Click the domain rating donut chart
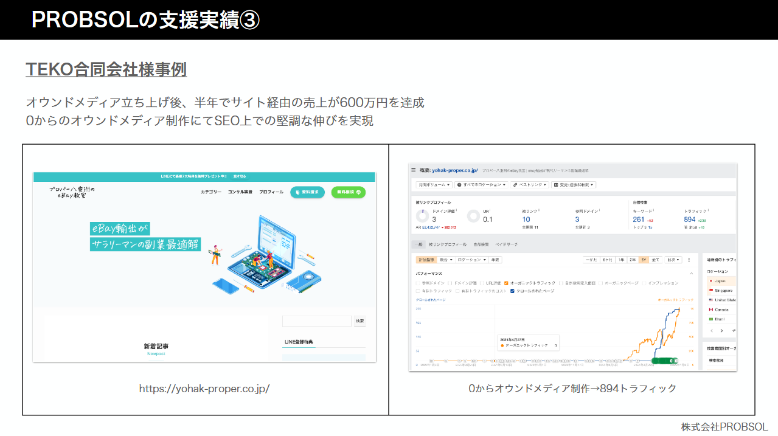The width and height of the screenshot is (778, 436). pos(422,216)
